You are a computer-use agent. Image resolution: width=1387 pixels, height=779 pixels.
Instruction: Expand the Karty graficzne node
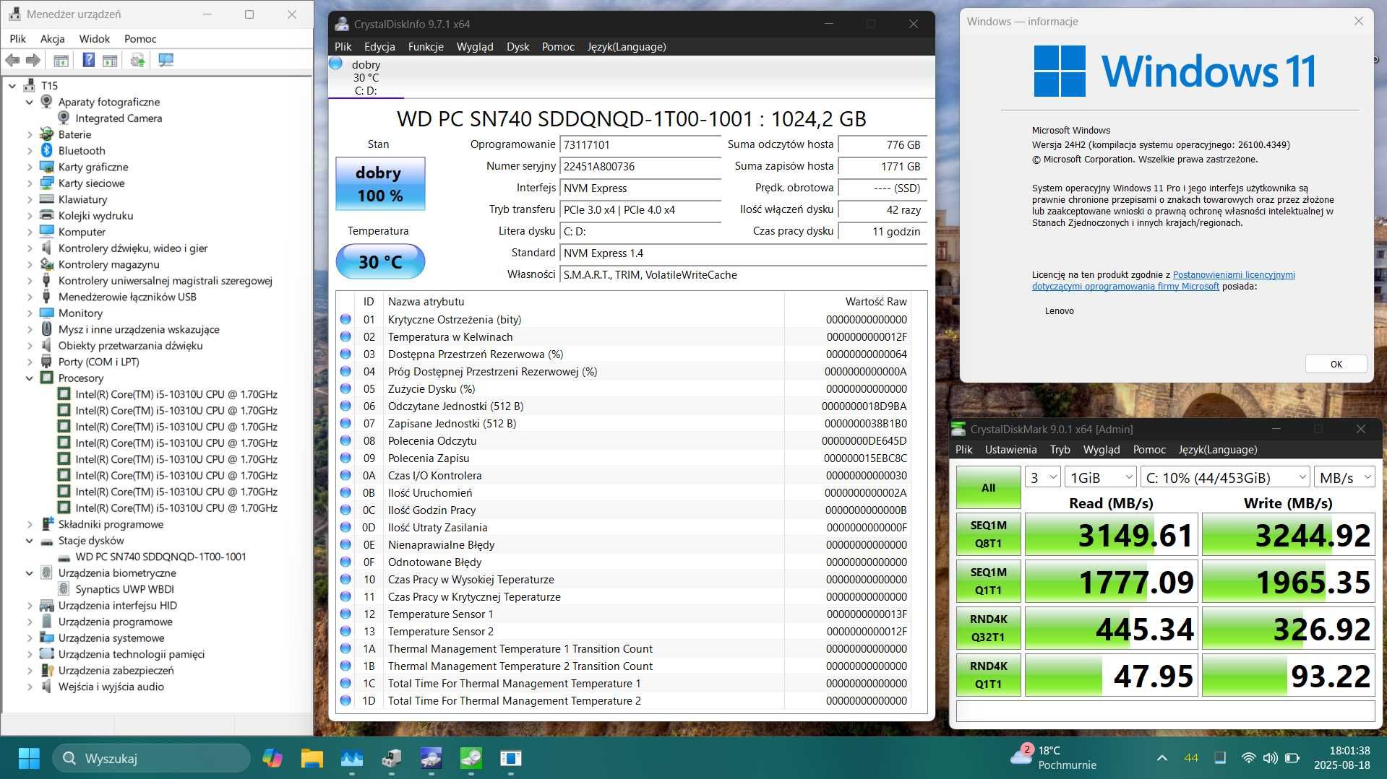[x=30, y=167]
